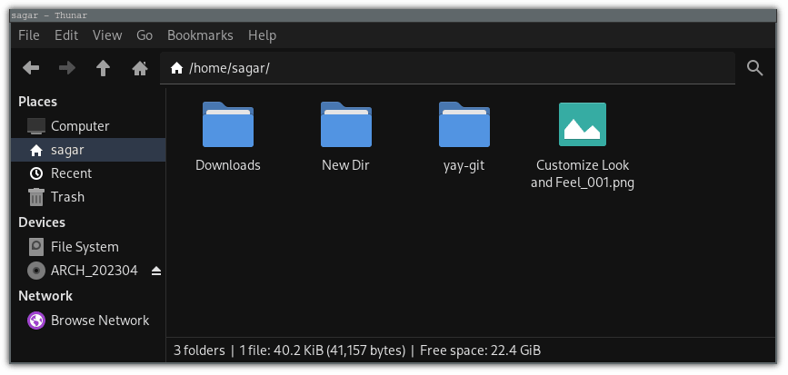Select the Downloads folder icon
788x375 pixels.
tap(228, 125)
